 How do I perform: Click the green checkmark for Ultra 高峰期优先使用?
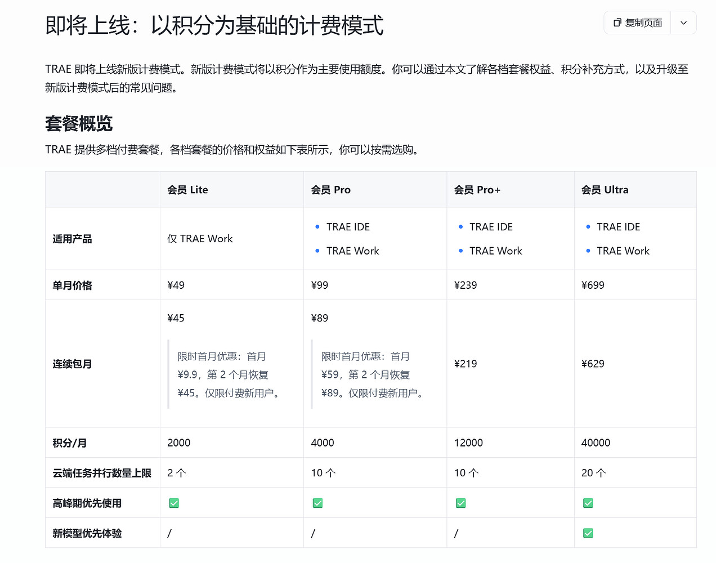tap(588, 503)
